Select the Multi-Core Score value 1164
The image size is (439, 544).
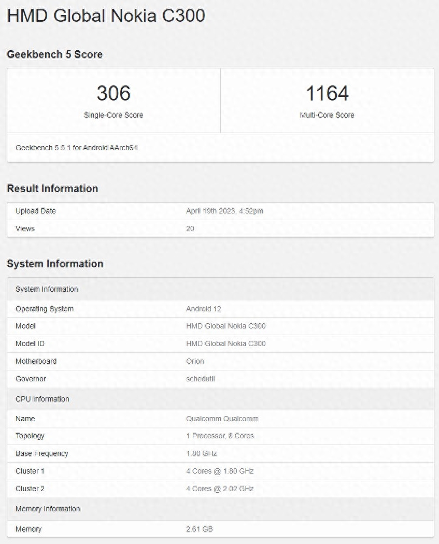point(327,93)
